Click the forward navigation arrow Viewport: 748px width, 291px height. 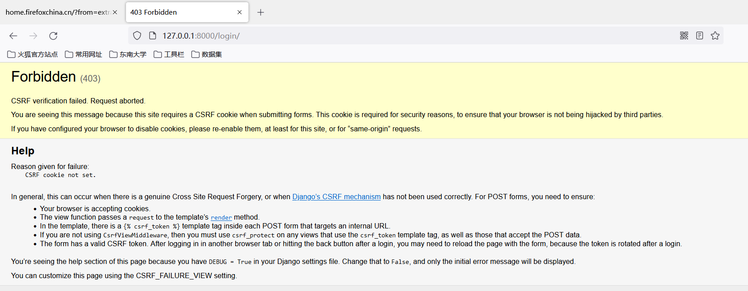[33, 36]
